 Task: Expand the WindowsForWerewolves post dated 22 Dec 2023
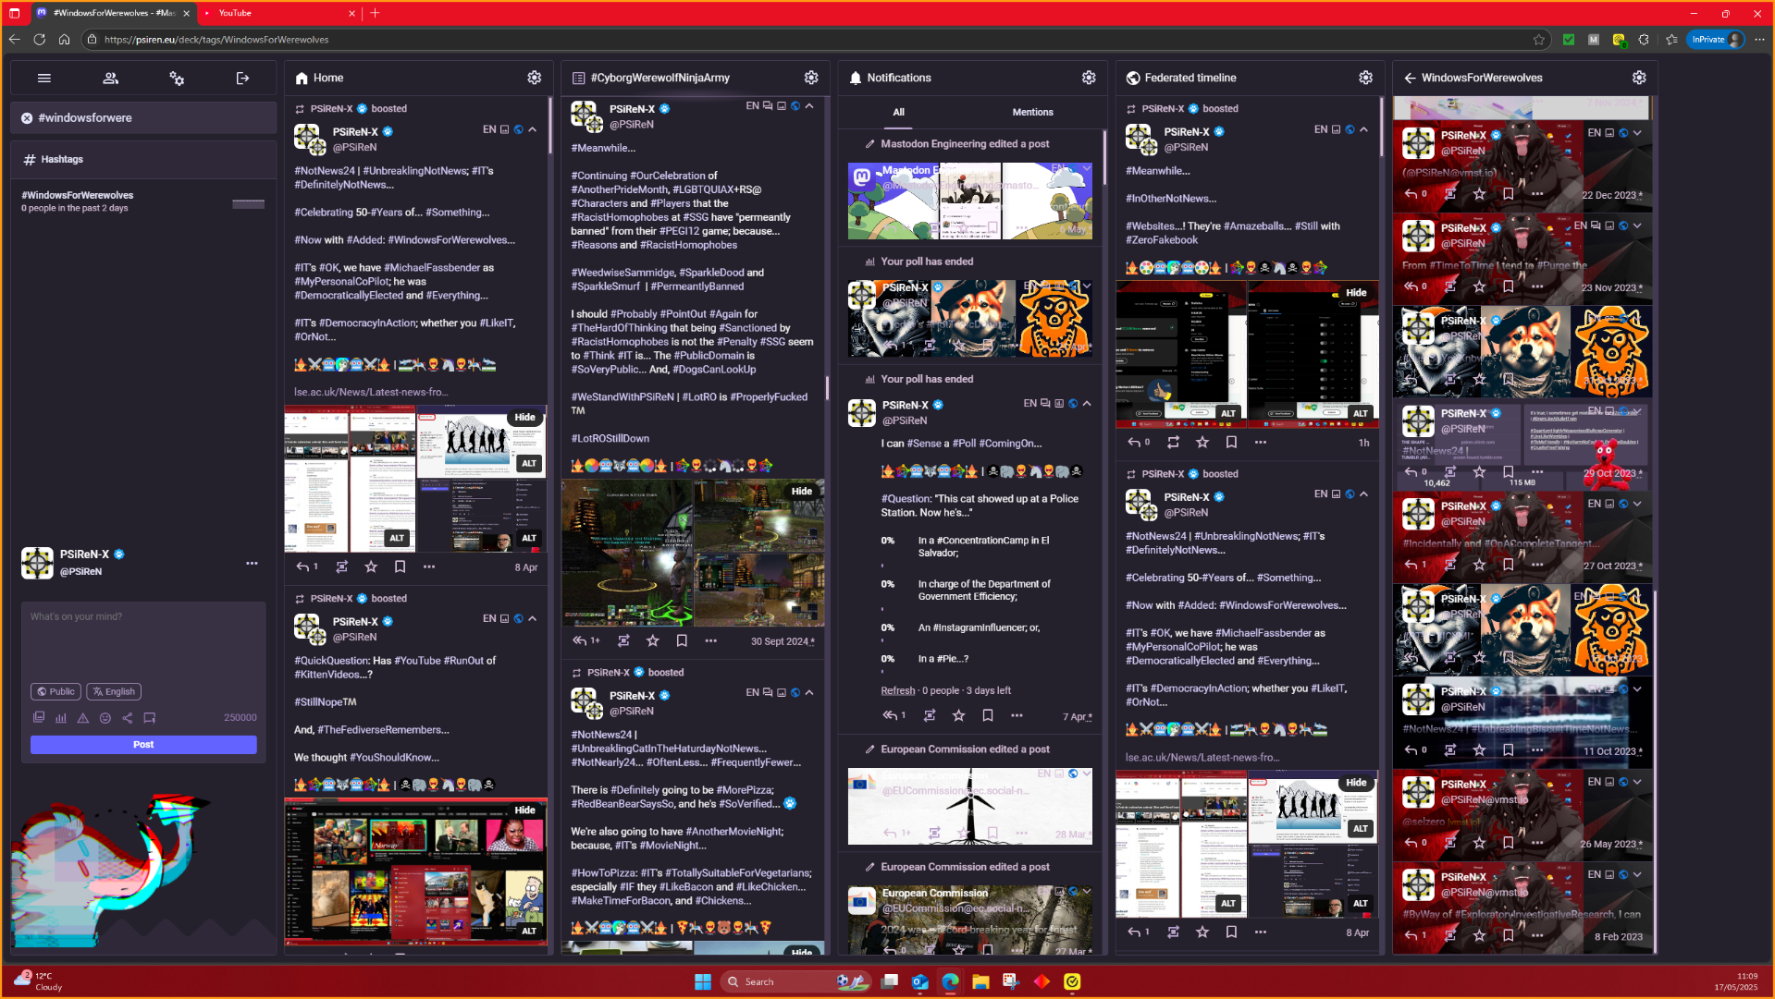[1637, 133]
